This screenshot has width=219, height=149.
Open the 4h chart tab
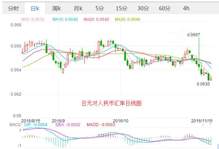coord(186,8)
